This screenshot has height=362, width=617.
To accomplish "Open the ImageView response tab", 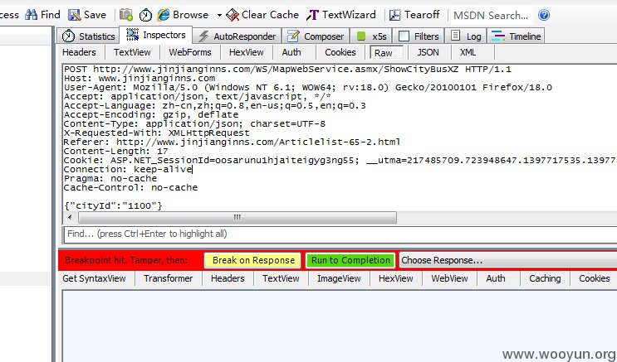I will click(339, 278).
